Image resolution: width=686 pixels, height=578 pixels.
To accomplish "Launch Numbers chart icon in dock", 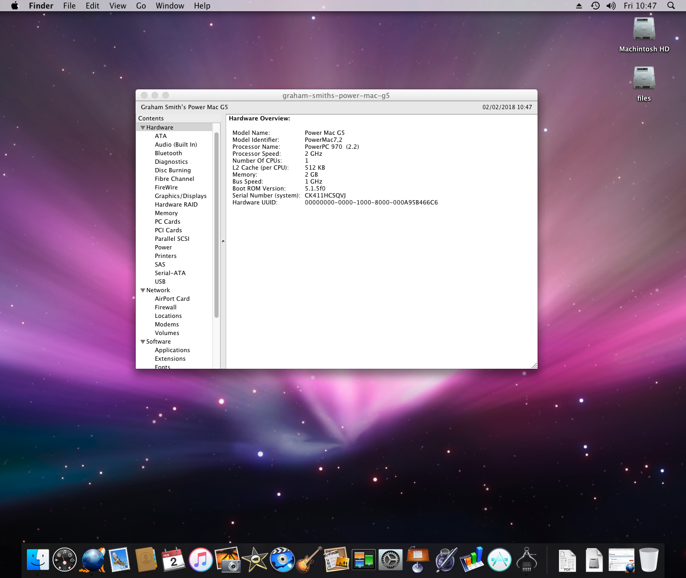I will pyautogui.click(x=472, y=560).
